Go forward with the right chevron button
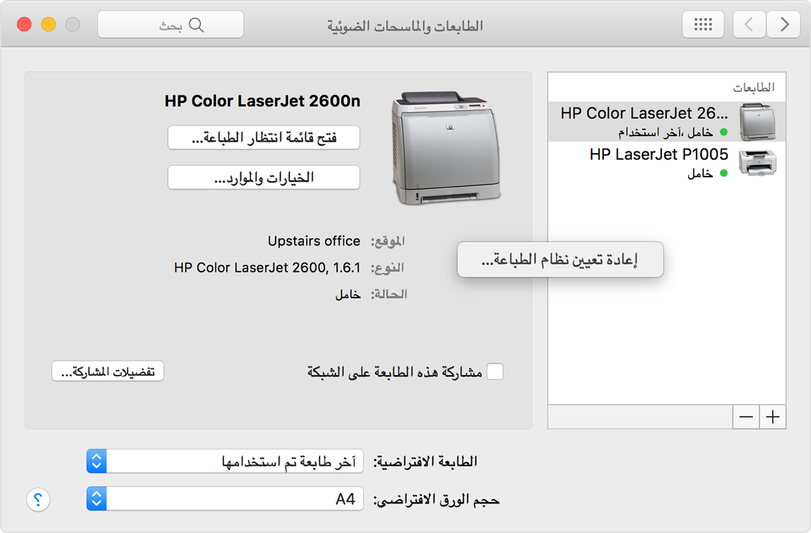The image size is (811, 533). [x=783, y=25]
